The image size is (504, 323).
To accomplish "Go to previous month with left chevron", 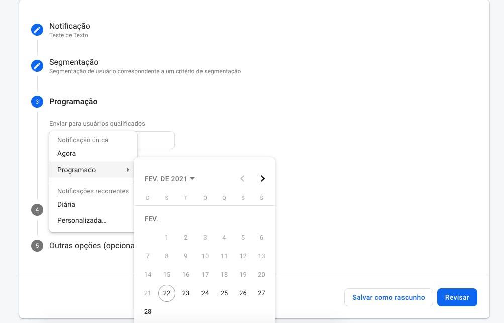I will 242,178.
